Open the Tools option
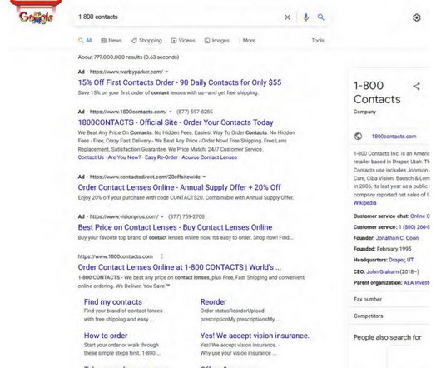 pos(318,41)
